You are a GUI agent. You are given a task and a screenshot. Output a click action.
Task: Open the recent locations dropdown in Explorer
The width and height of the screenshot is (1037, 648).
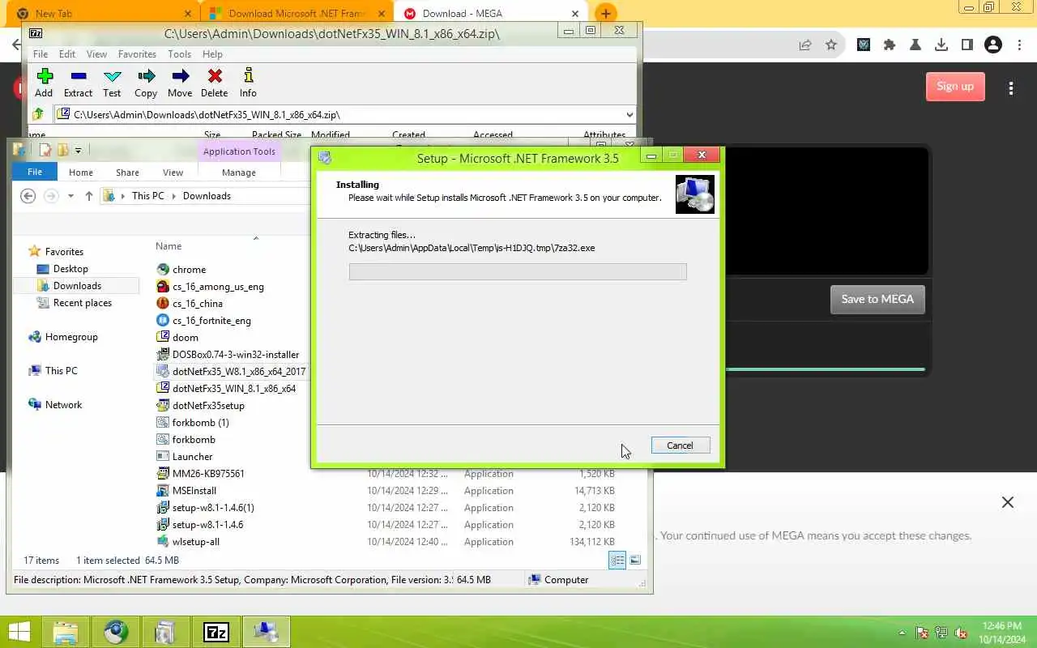tap(70, 196)
